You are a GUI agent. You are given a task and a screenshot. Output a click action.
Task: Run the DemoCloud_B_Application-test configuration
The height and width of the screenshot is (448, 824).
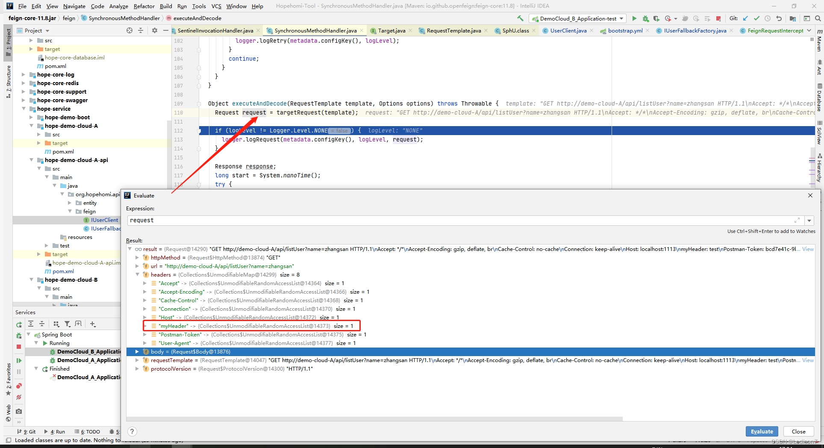click(634, 18)
